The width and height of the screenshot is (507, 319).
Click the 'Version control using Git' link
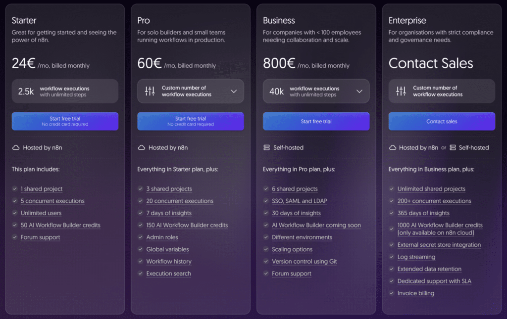coord(304,261)
